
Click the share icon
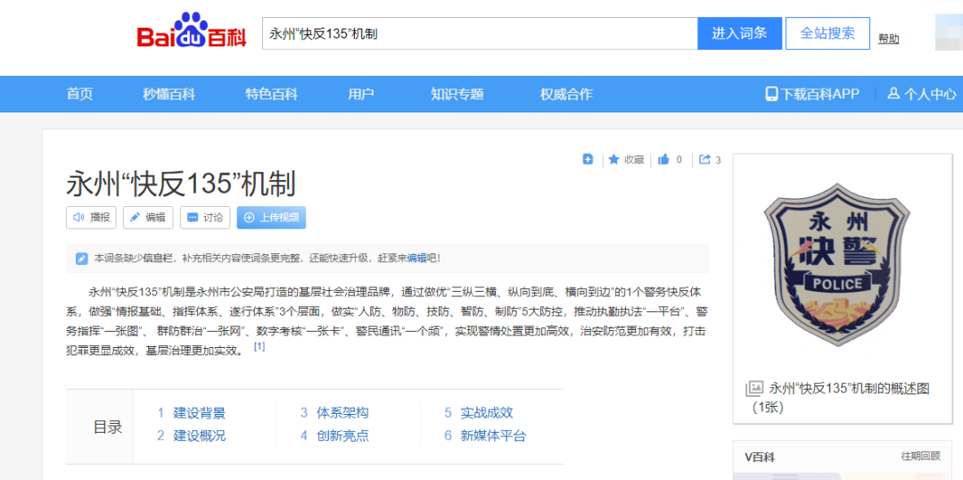704,160
